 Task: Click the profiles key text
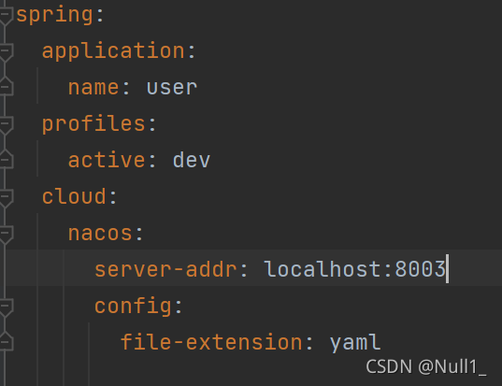(93, 124)
